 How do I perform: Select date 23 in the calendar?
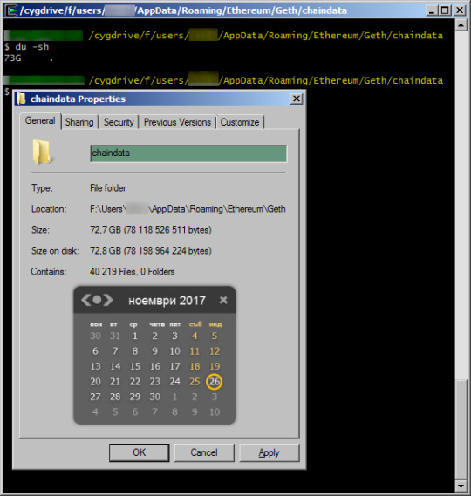pyautogui.click(x=155, y=382)
